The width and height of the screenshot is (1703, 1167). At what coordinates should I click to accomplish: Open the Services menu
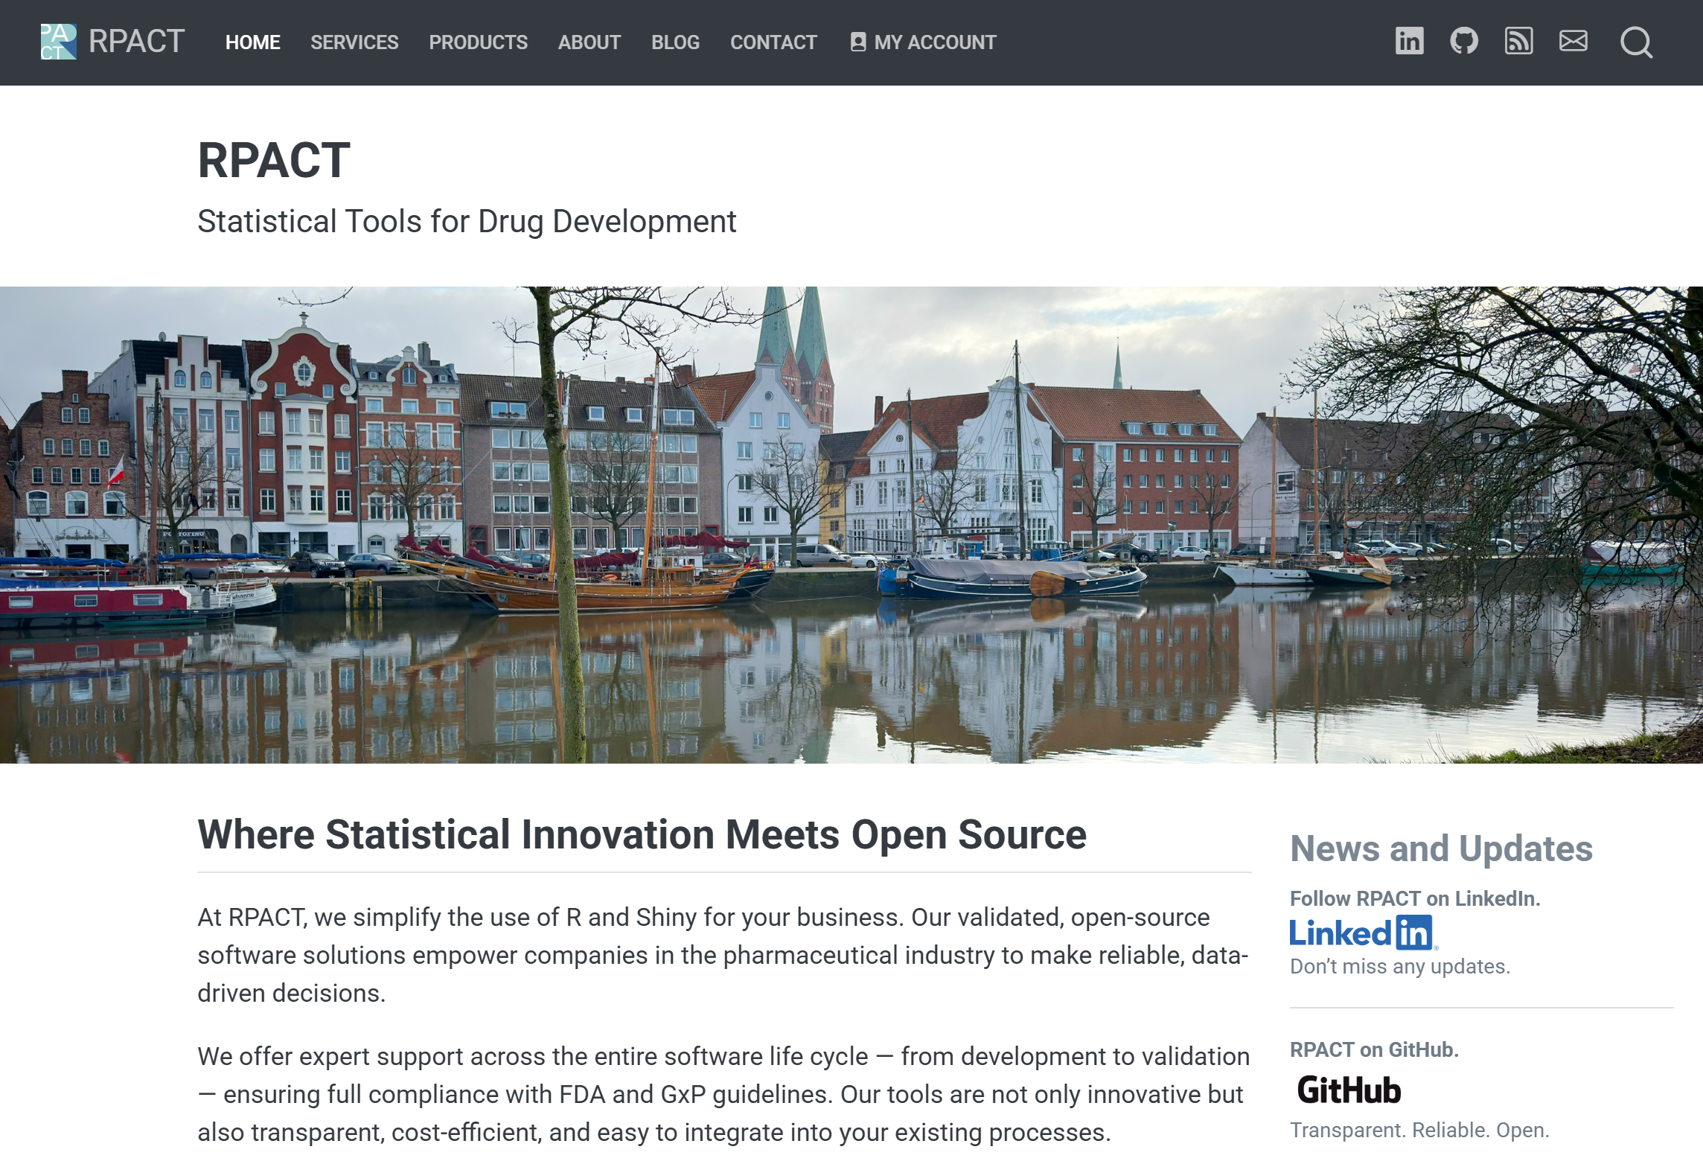pos(354,42)
